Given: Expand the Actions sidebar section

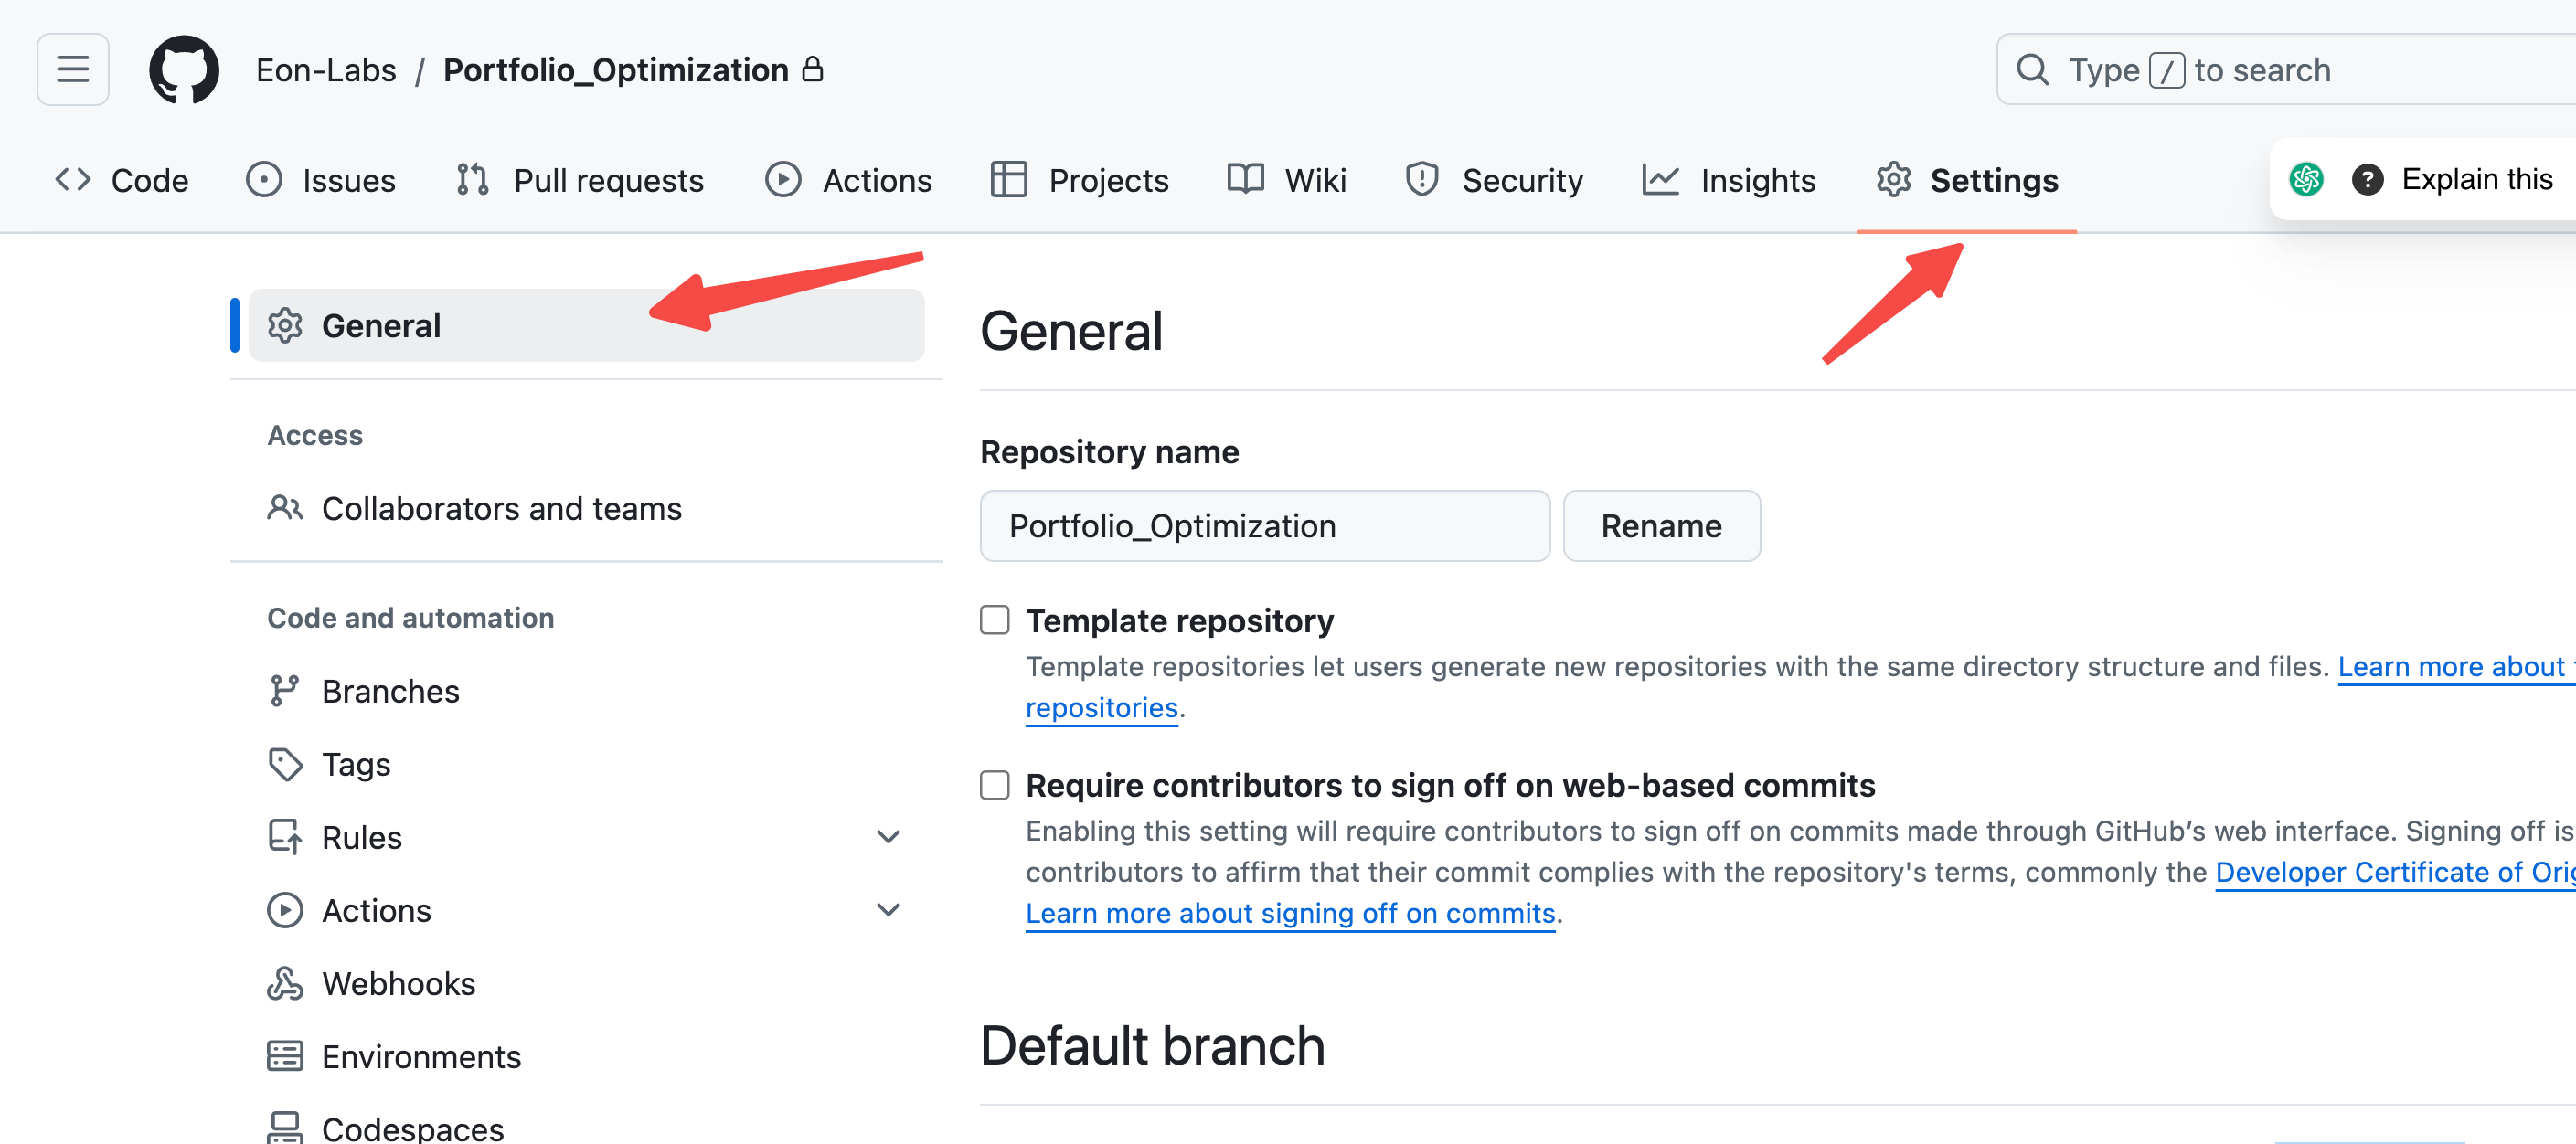Looking at the screenshot, I should [x=888, y=910].
